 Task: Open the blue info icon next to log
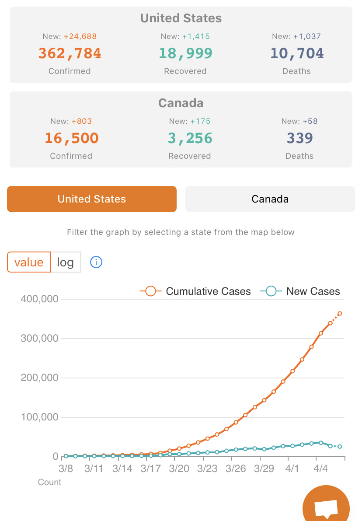pos(96,262)
